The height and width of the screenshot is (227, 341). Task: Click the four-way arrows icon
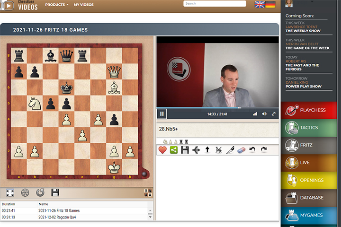tap(196, 150)
